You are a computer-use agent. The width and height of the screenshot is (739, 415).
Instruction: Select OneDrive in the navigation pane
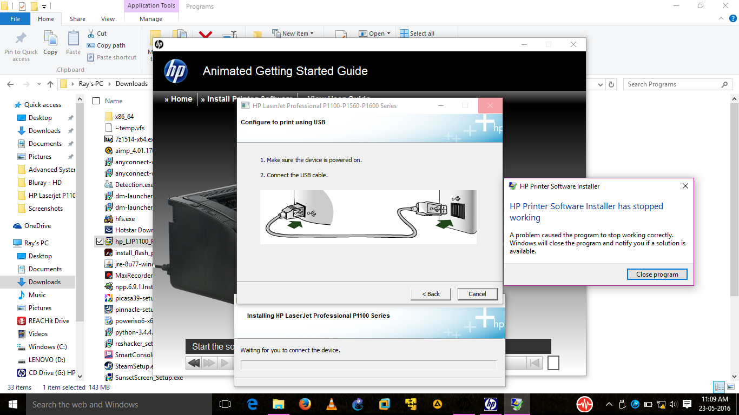click(38, 226)
